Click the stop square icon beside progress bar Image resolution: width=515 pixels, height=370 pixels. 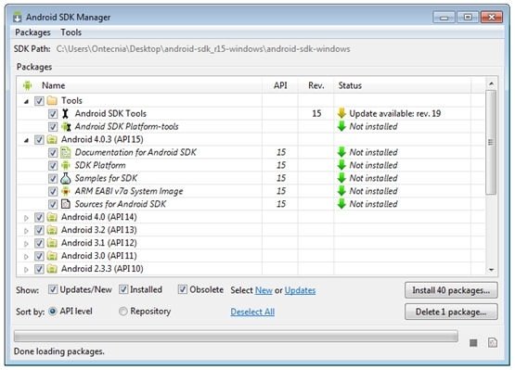tap(473, 343)
